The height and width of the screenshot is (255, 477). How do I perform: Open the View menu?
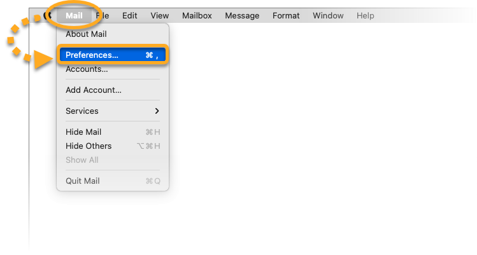pos(160,15)
